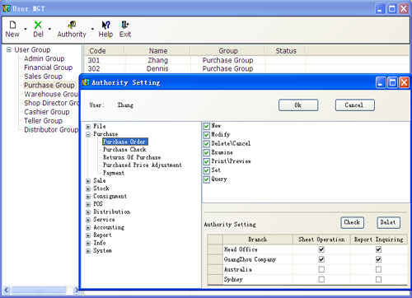Expand the Info node

[x=88, y=243]
